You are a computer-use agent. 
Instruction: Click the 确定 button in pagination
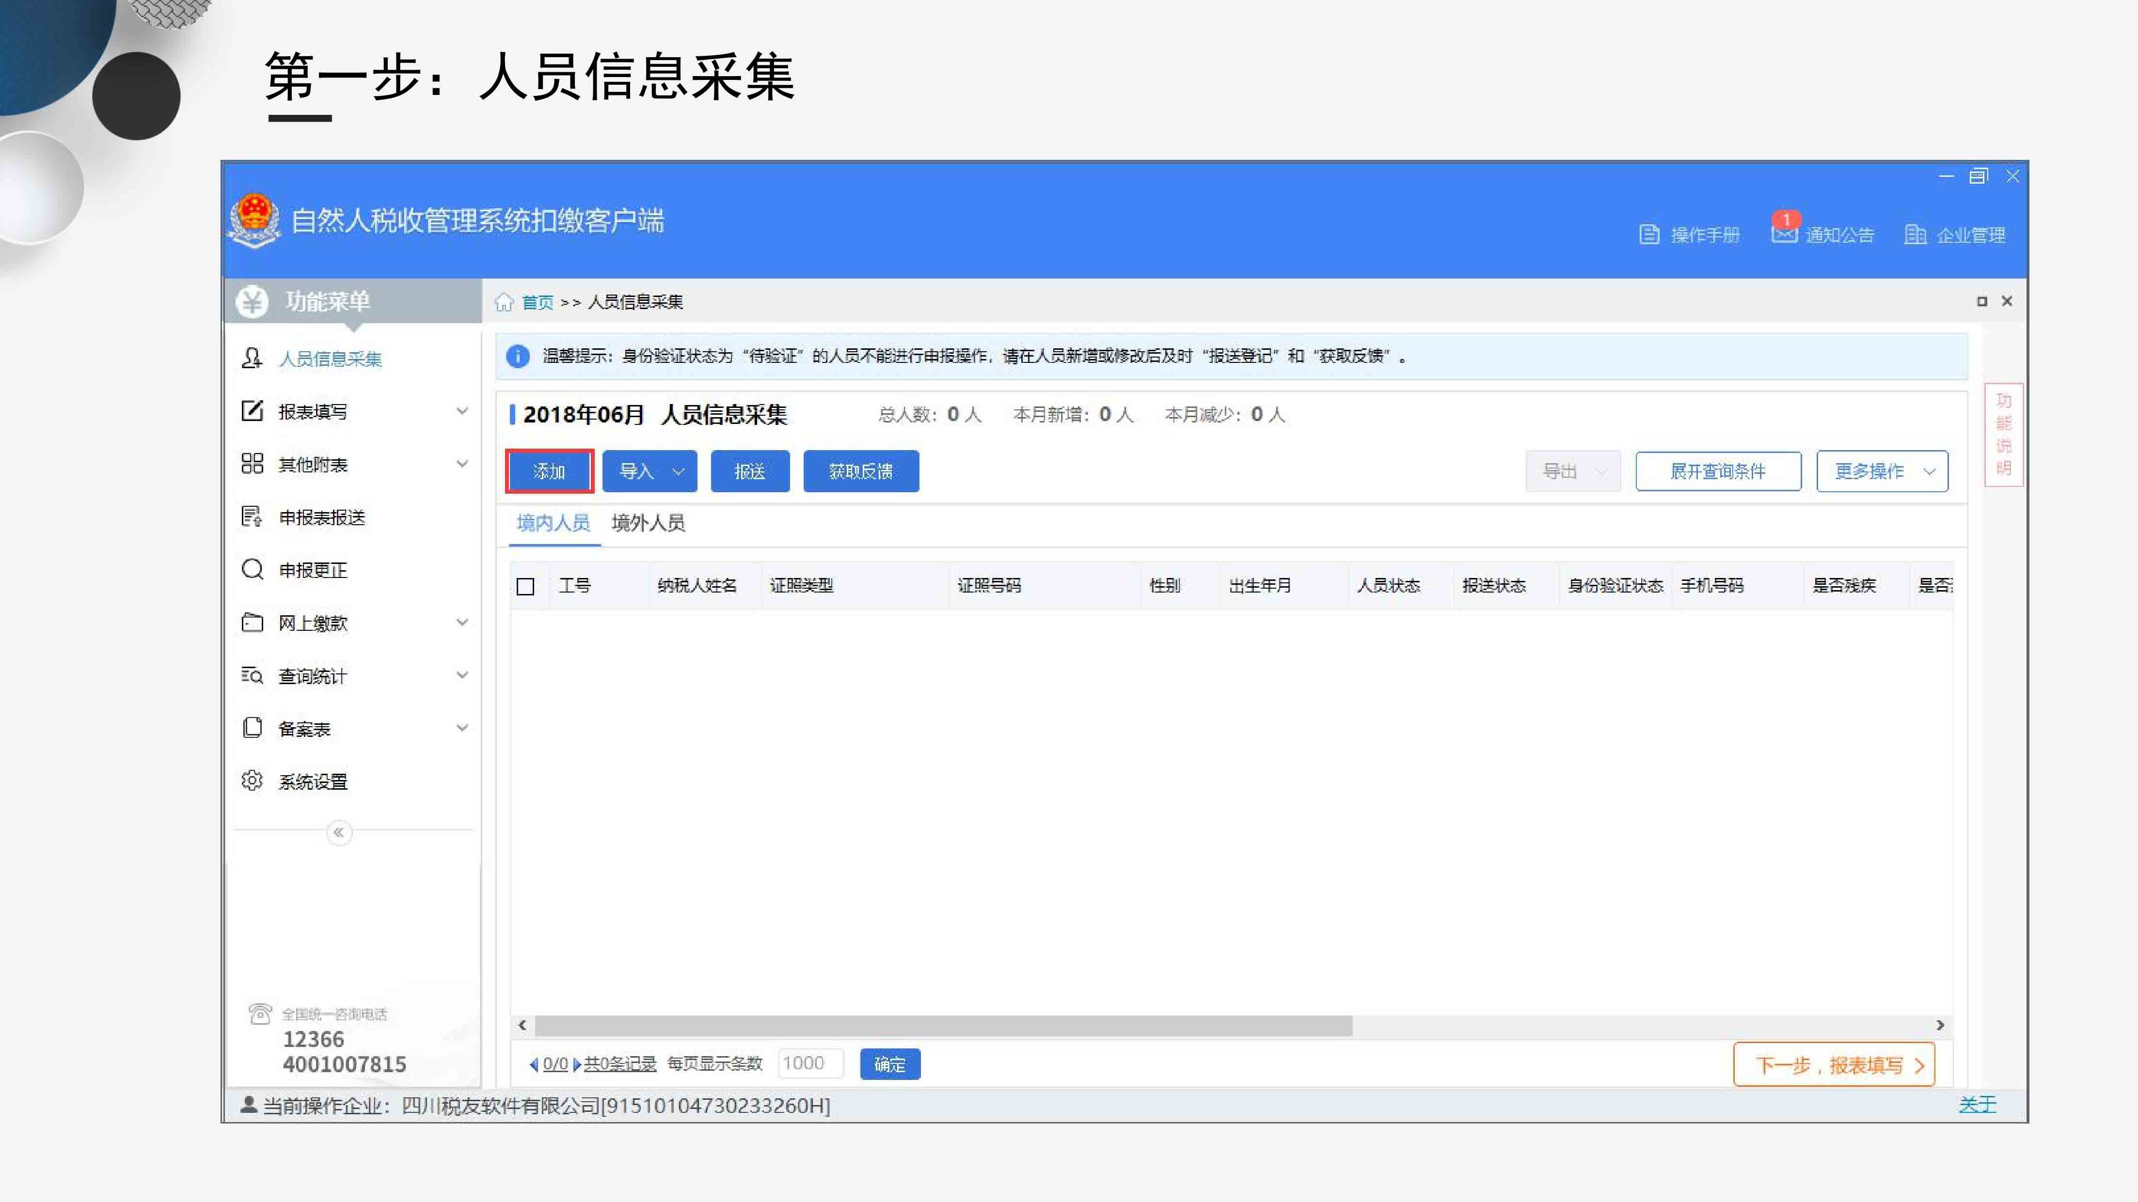tap(890, 1064)
